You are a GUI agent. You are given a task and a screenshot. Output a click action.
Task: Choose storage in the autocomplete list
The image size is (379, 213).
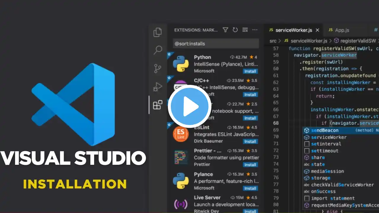click(341, 178)
